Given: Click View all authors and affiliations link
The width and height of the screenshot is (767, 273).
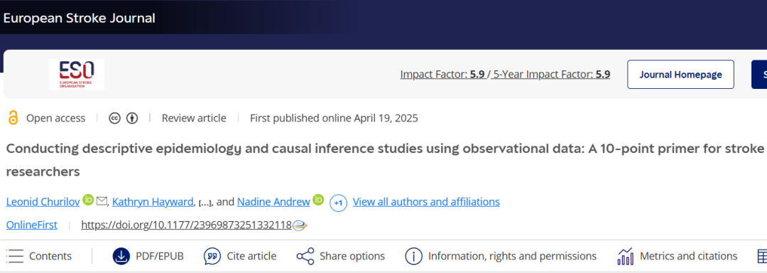Looking at the screenshot, I should point(426,202).
